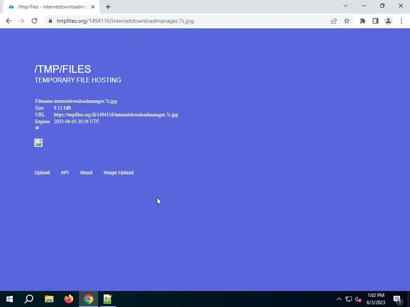The width and height of the screenshot is (410, 307).
Task: Open Chrome's three-dot menu
Action: pyautogui.click(x=401, y=21)
